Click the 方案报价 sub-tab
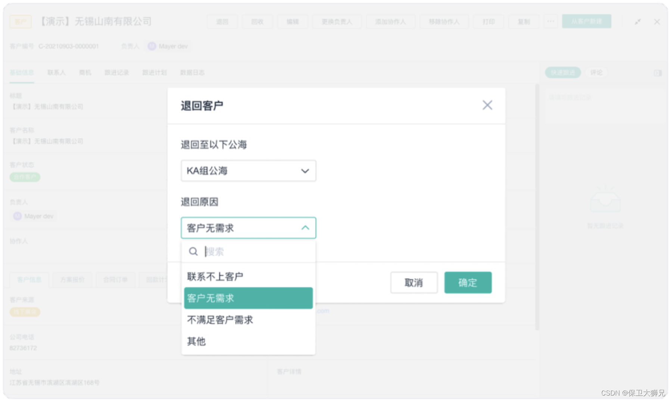 72,280
